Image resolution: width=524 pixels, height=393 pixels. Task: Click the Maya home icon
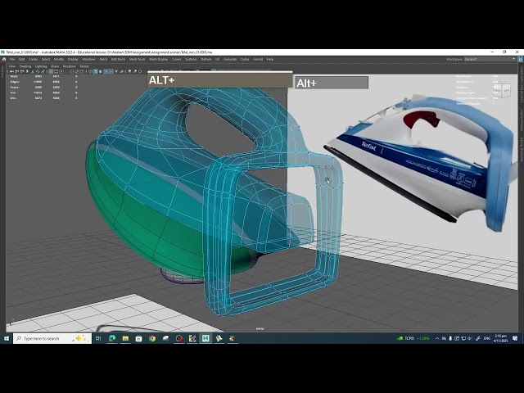coord(4,59)
